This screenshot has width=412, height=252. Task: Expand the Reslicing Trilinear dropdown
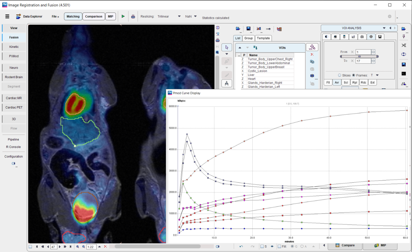click(x=179, y=16)
